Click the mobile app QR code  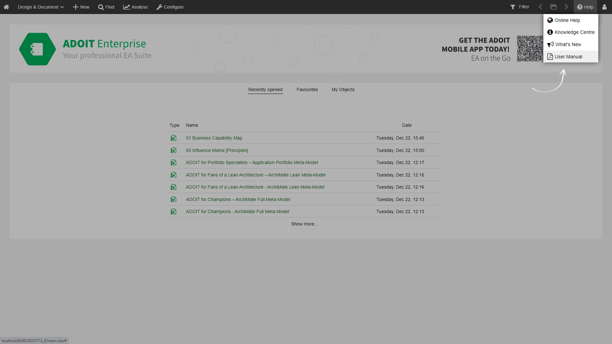pyautogui.click(x=529, y=49)
